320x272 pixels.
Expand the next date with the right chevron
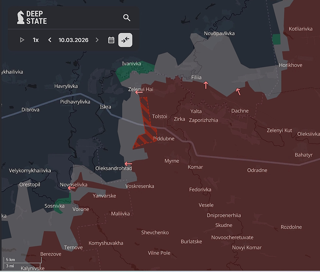tap(97, 40)
